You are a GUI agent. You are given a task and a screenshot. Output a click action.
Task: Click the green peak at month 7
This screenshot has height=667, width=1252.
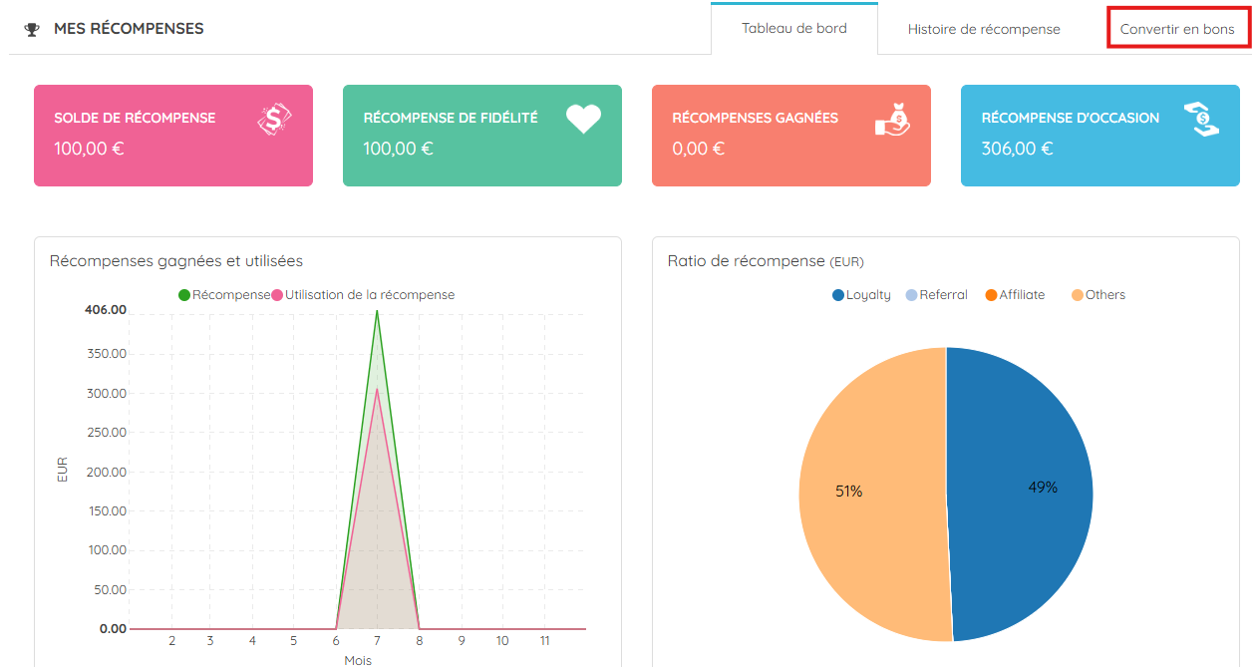(377, 311)
